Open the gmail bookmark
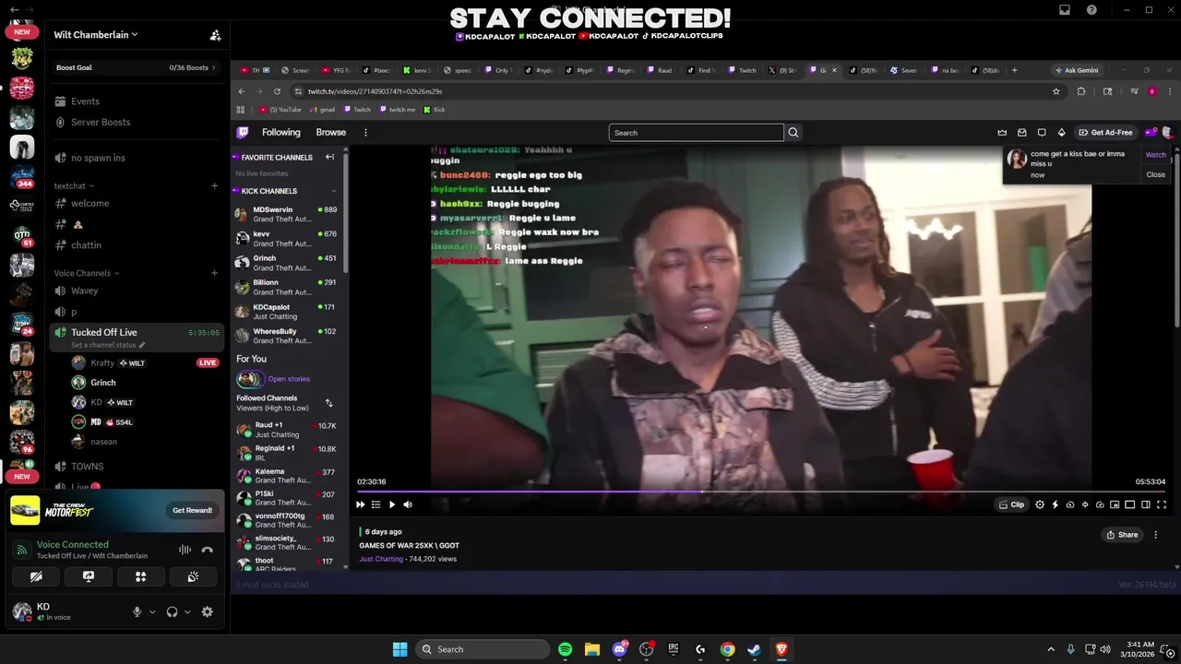 [x=322, y=110]
